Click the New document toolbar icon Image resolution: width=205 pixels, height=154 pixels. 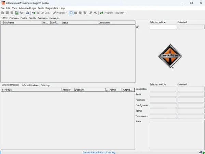(2, 13)
